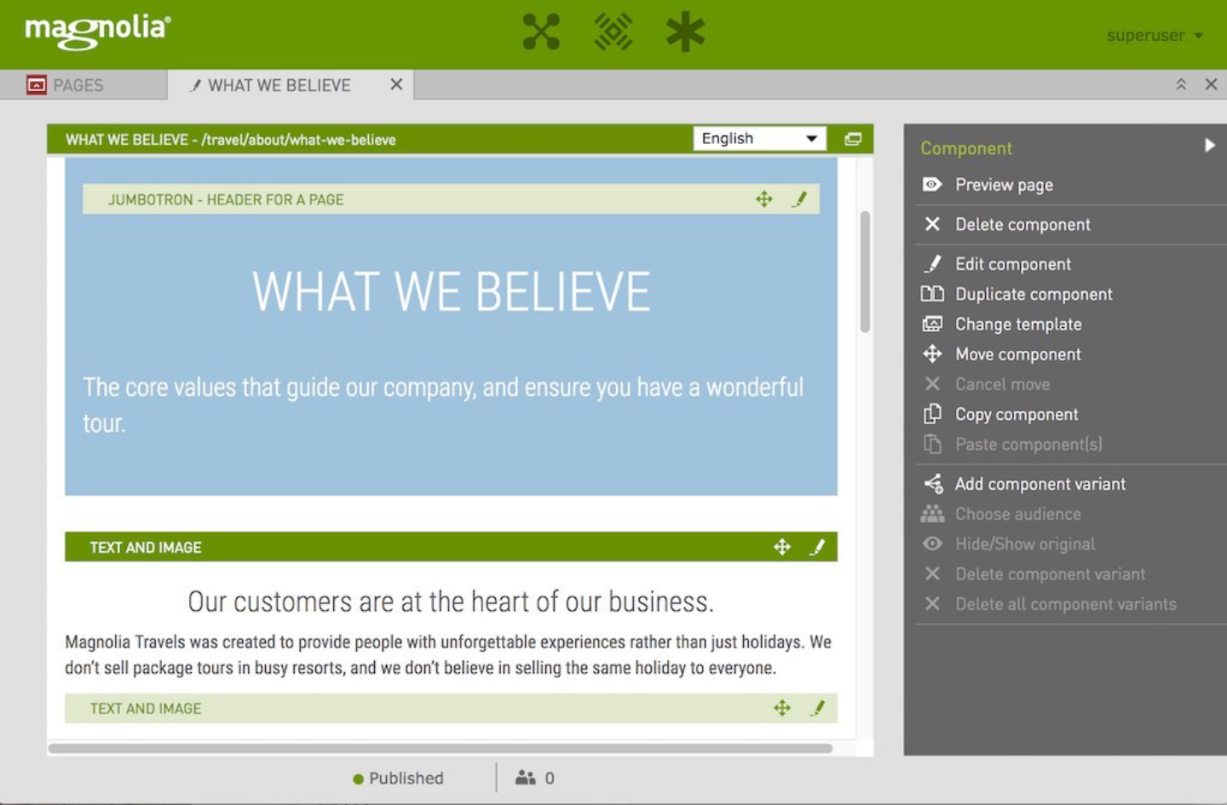This screenshot has height=805, width=1227.
Task: Open the Favorites asterisk icon in the header
Action: 685,32
